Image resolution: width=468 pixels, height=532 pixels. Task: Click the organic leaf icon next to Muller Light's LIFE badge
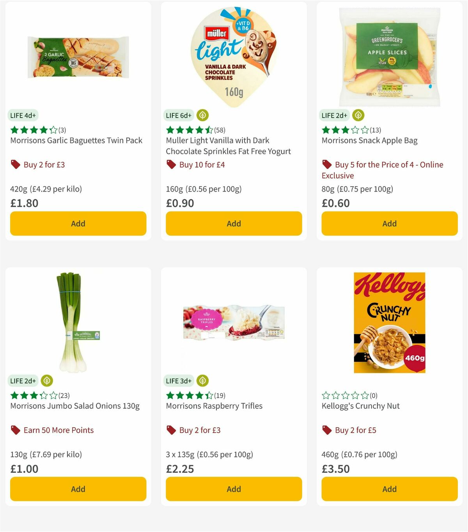(x=202, y=115)
